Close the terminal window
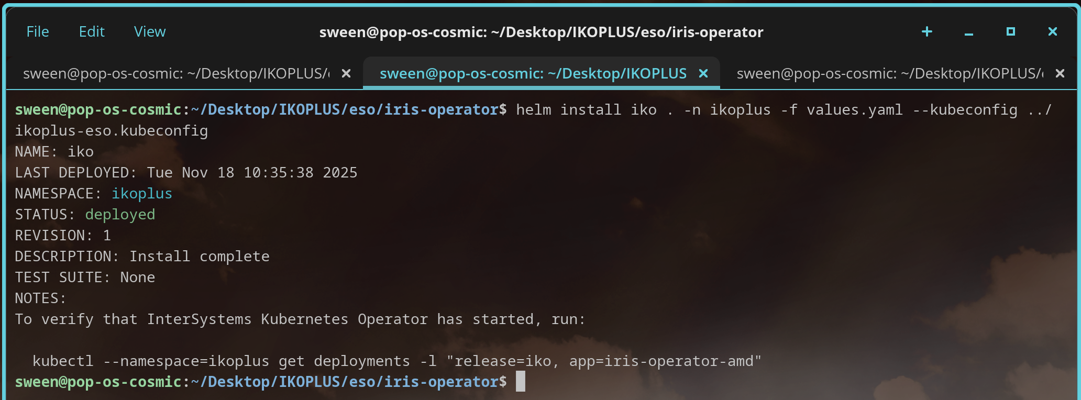Viewport: 1081px width, 400px height. pyautogui.click(x=1052, y=32)
